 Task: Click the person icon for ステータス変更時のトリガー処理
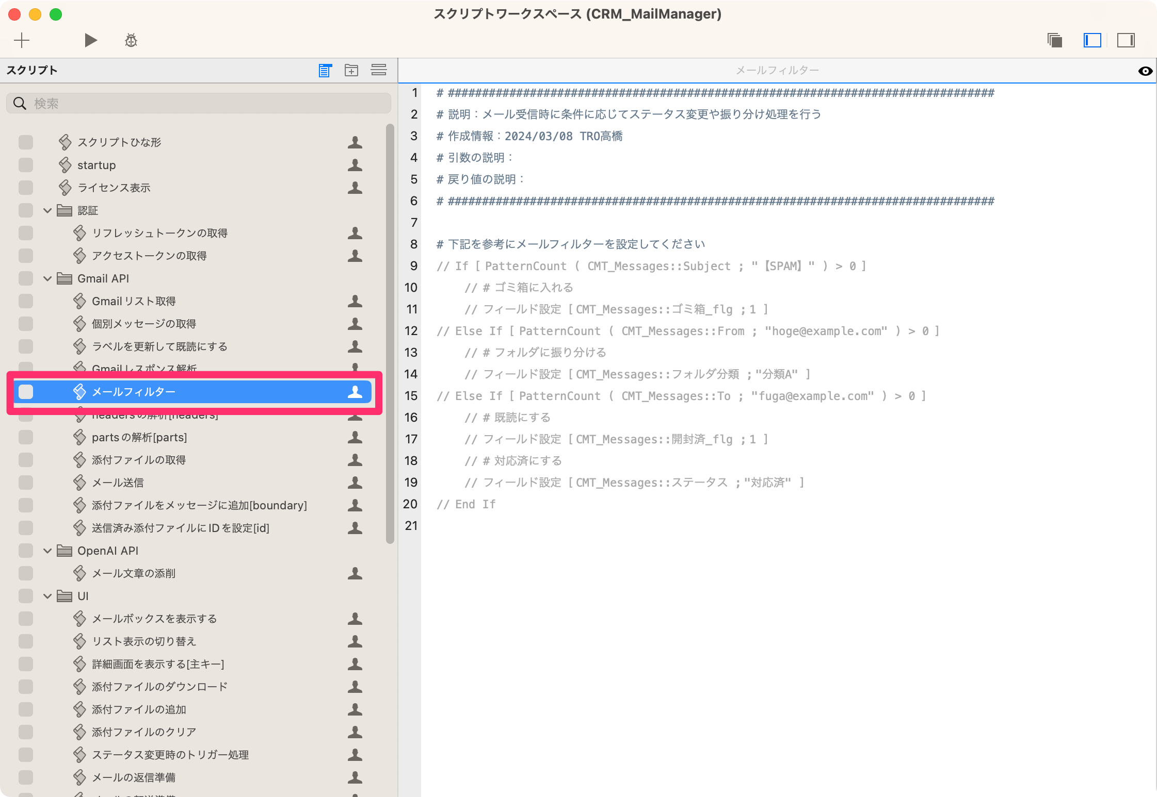click(x=355, y=755)
